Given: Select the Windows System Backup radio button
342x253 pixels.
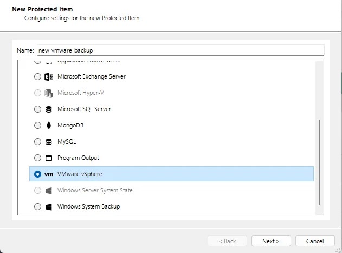Looking at the screenshot, I should tap(37, 206).
